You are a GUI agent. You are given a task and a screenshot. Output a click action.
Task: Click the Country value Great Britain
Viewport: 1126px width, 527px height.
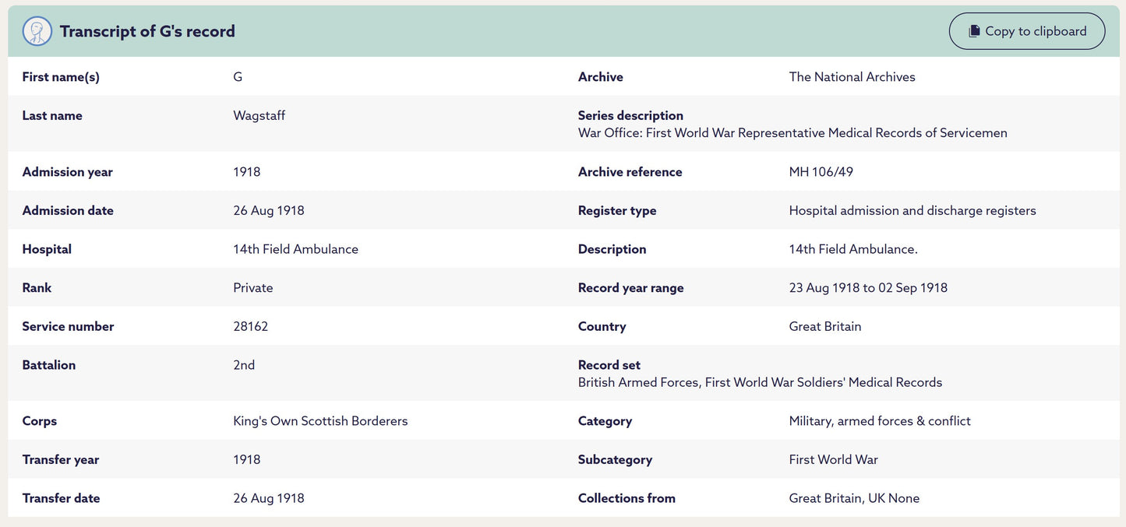point(824,326)
